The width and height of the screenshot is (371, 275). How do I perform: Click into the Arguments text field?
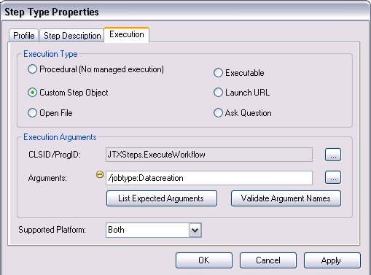(x=209, y=178)
